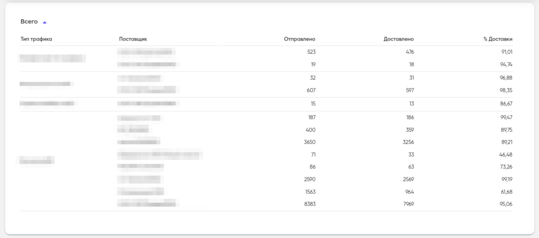Image resolution: width=539 pixels, height=238 pixels.
Task: Sort by % Доставки column header
Action: pyautogui.click(x=497, y=39)
